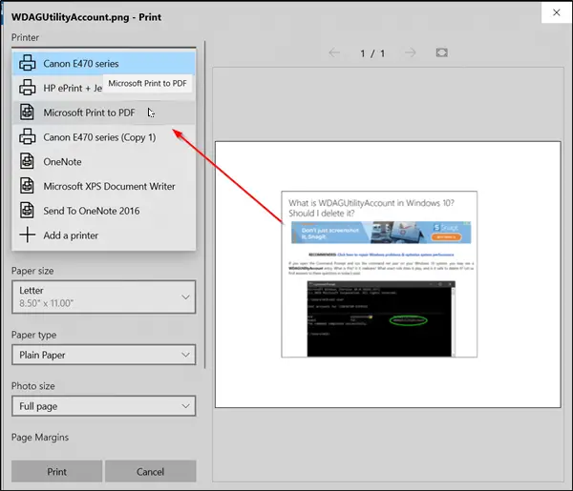Click the plus icon for Add a printer
The height and width of the screenshot is (491, 573).
tap(28, 235)
